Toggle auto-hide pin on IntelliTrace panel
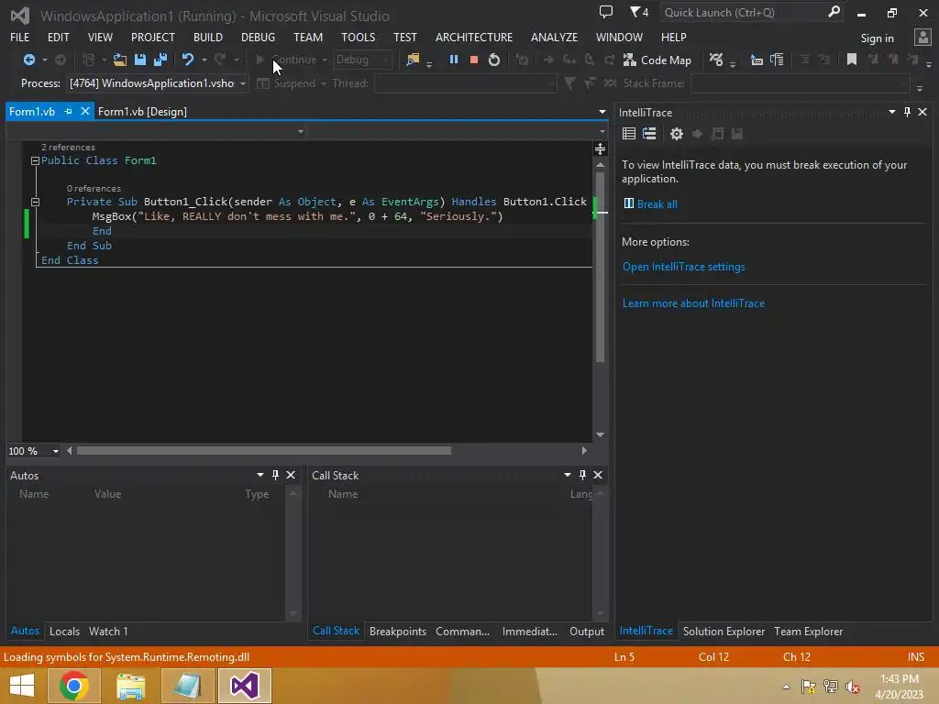Viewport: 939px width, 704px height. coord(907,112)
